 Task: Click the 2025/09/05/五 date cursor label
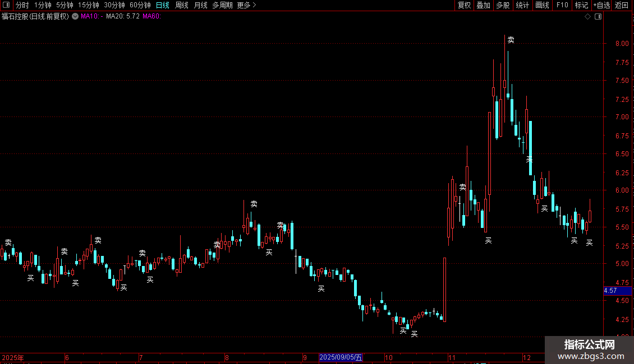point(341,357)
